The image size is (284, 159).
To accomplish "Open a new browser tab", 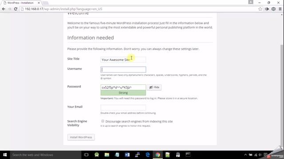I will 45,3.
